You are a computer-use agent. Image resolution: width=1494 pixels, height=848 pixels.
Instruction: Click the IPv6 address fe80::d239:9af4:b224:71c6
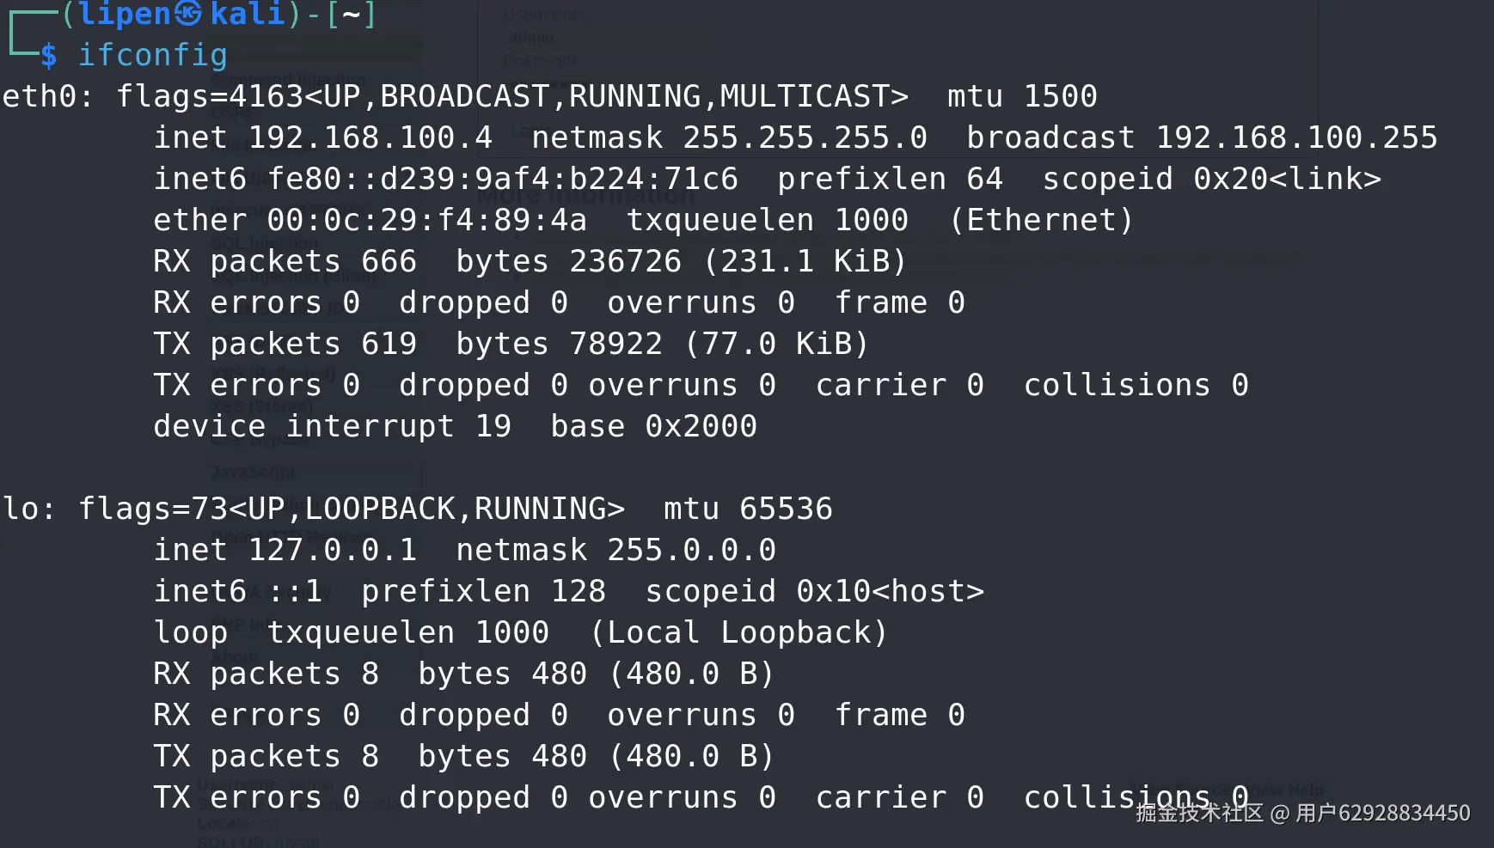coord(503,179)
